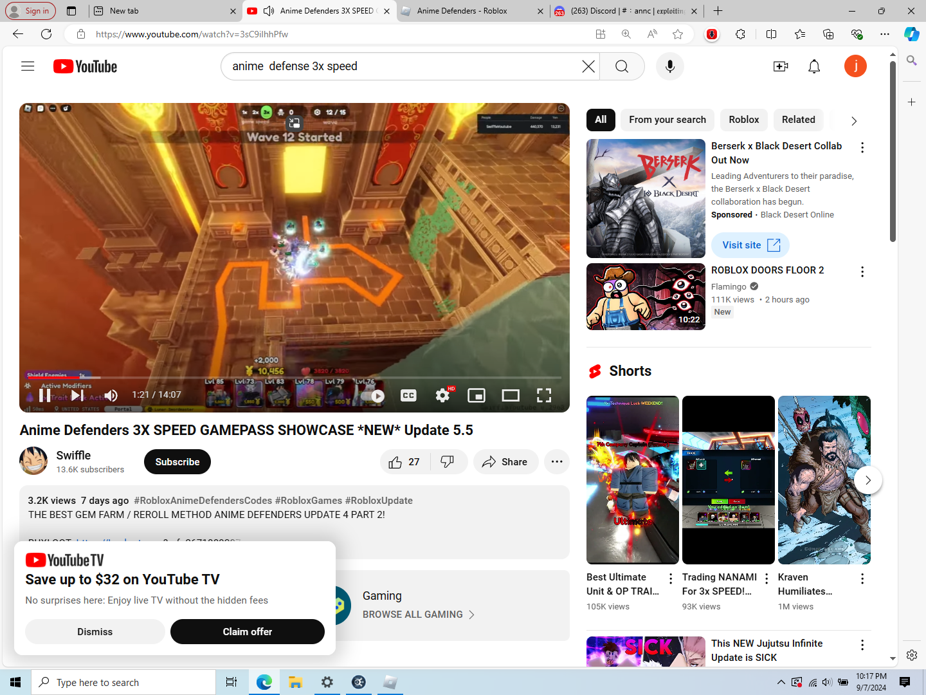Image resolution: width=926 pixels, height=695 pixels.
Task: Open the YouTube notifications bell
Action: 814,66
